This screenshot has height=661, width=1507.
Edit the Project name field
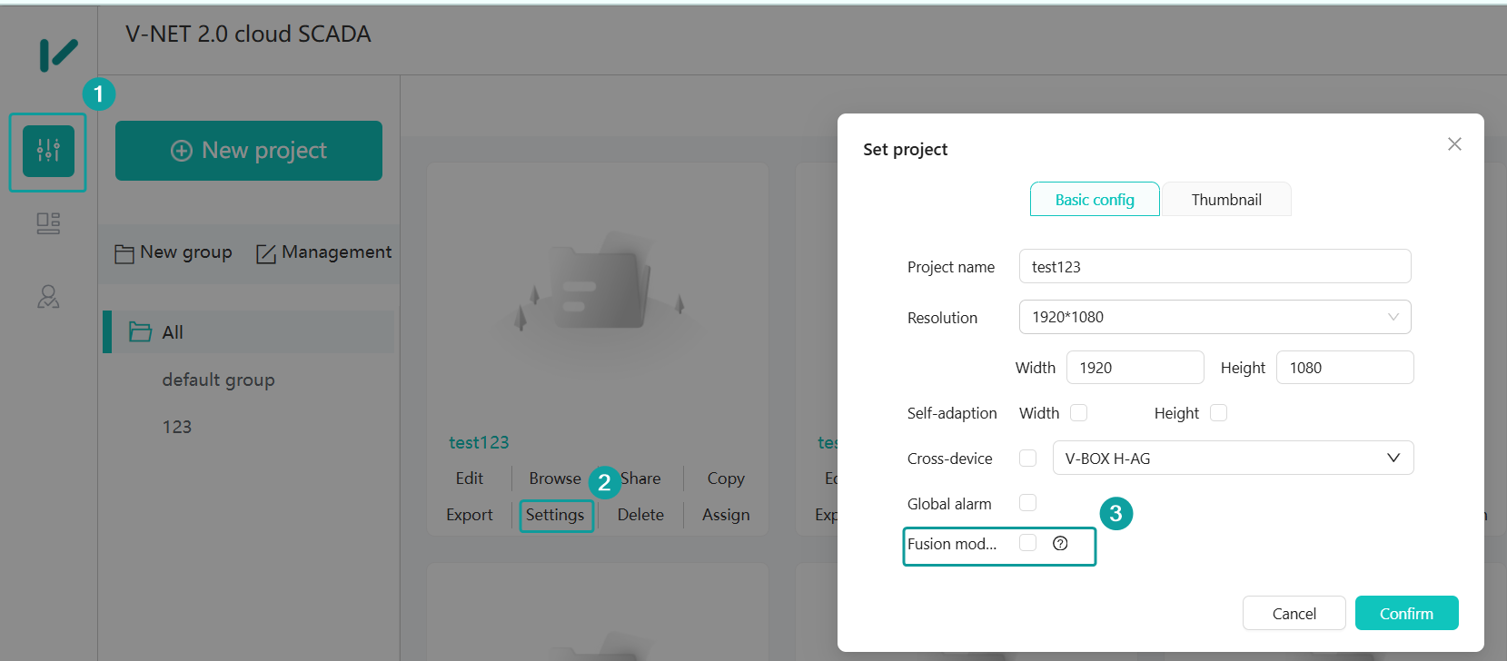coord(1215,266)
